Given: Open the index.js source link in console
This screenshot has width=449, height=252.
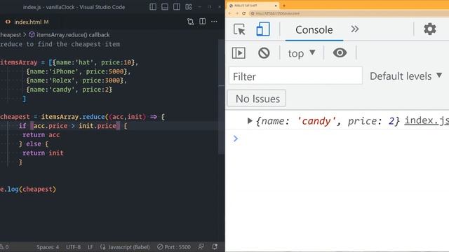Looking at the screenshot, I should pos(427,120).
